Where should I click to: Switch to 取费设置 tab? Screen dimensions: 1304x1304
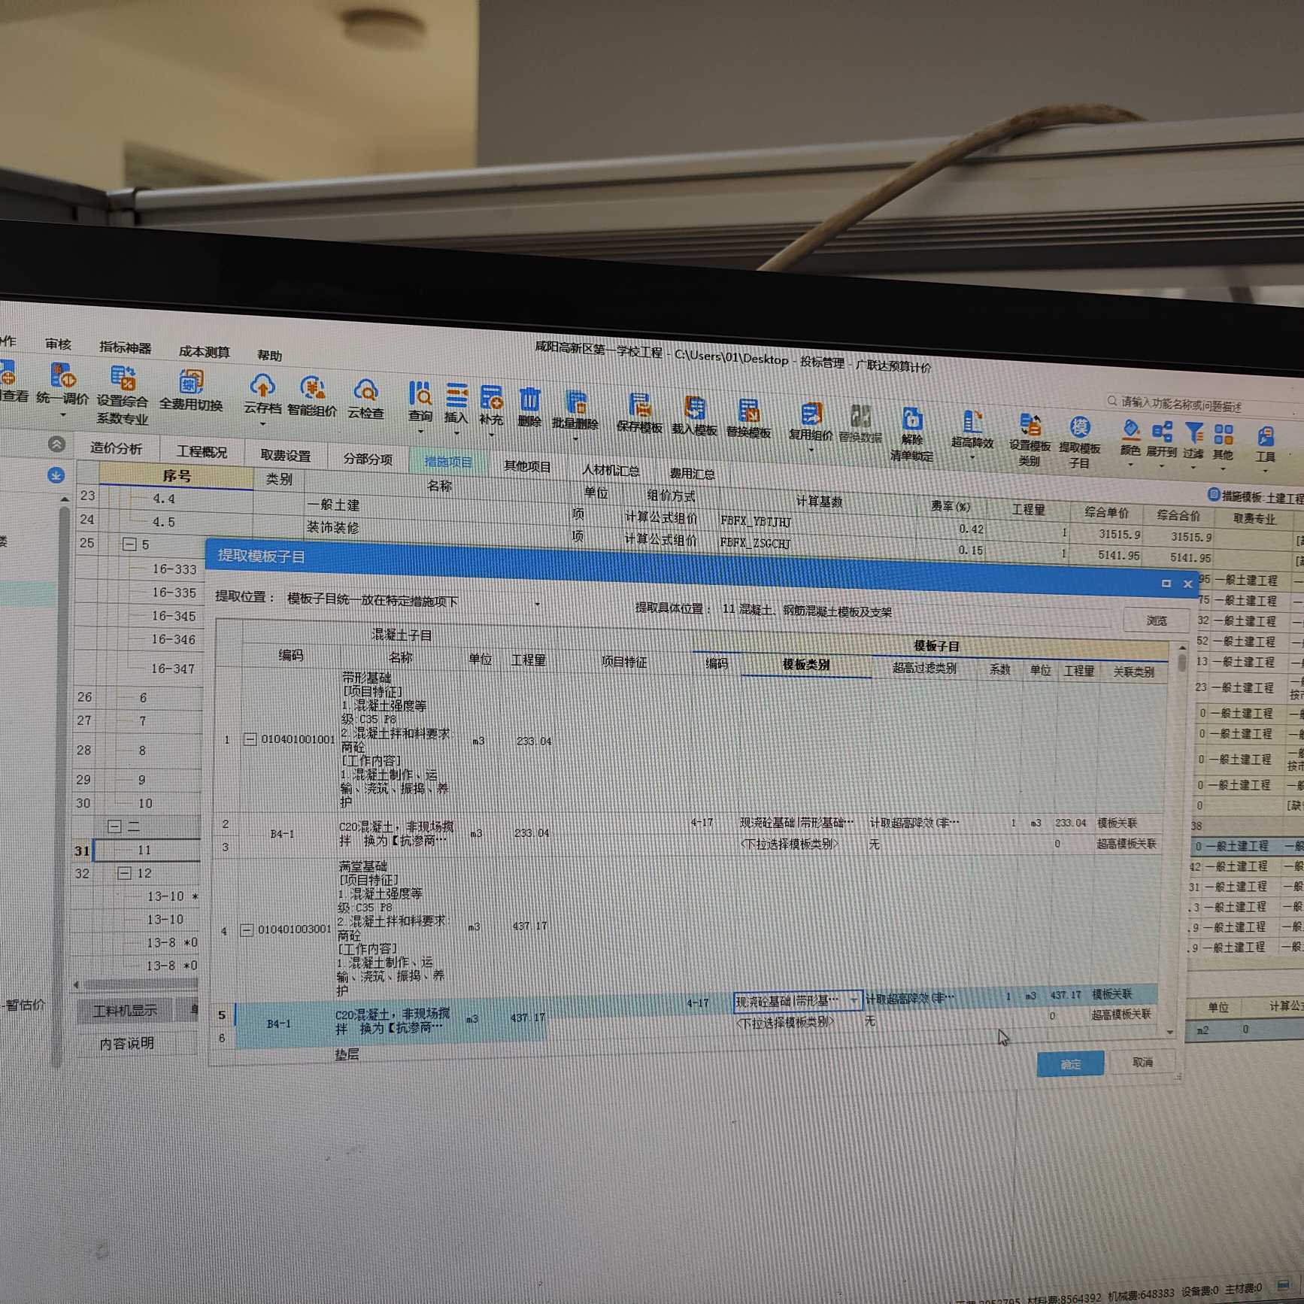tap(286, 455)
